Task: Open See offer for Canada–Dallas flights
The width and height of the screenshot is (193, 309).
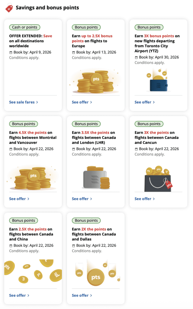Action: [82, 295]
